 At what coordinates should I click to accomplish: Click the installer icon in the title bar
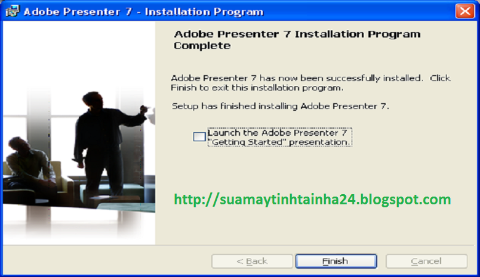13,11
